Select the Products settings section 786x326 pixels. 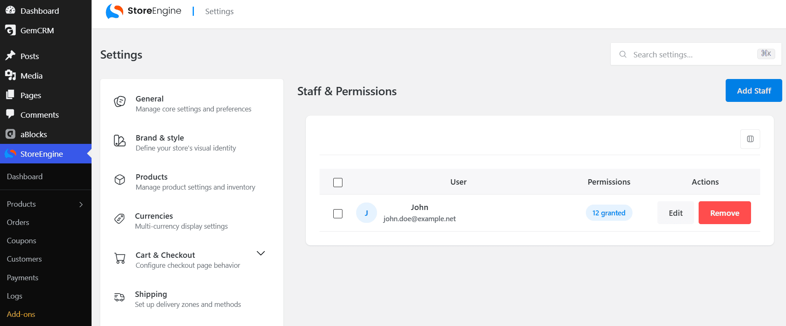tap(191, 182)
